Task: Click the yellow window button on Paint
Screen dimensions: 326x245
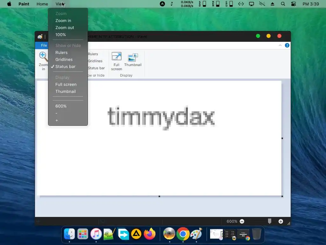Action: [x=268, y=36]
